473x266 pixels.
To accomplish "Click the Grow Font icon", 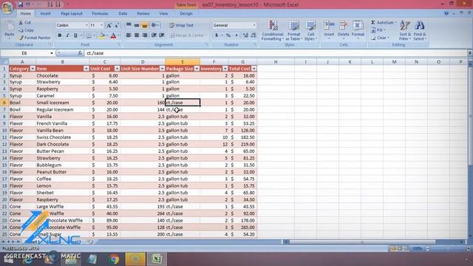I will (x=109, y=25).
